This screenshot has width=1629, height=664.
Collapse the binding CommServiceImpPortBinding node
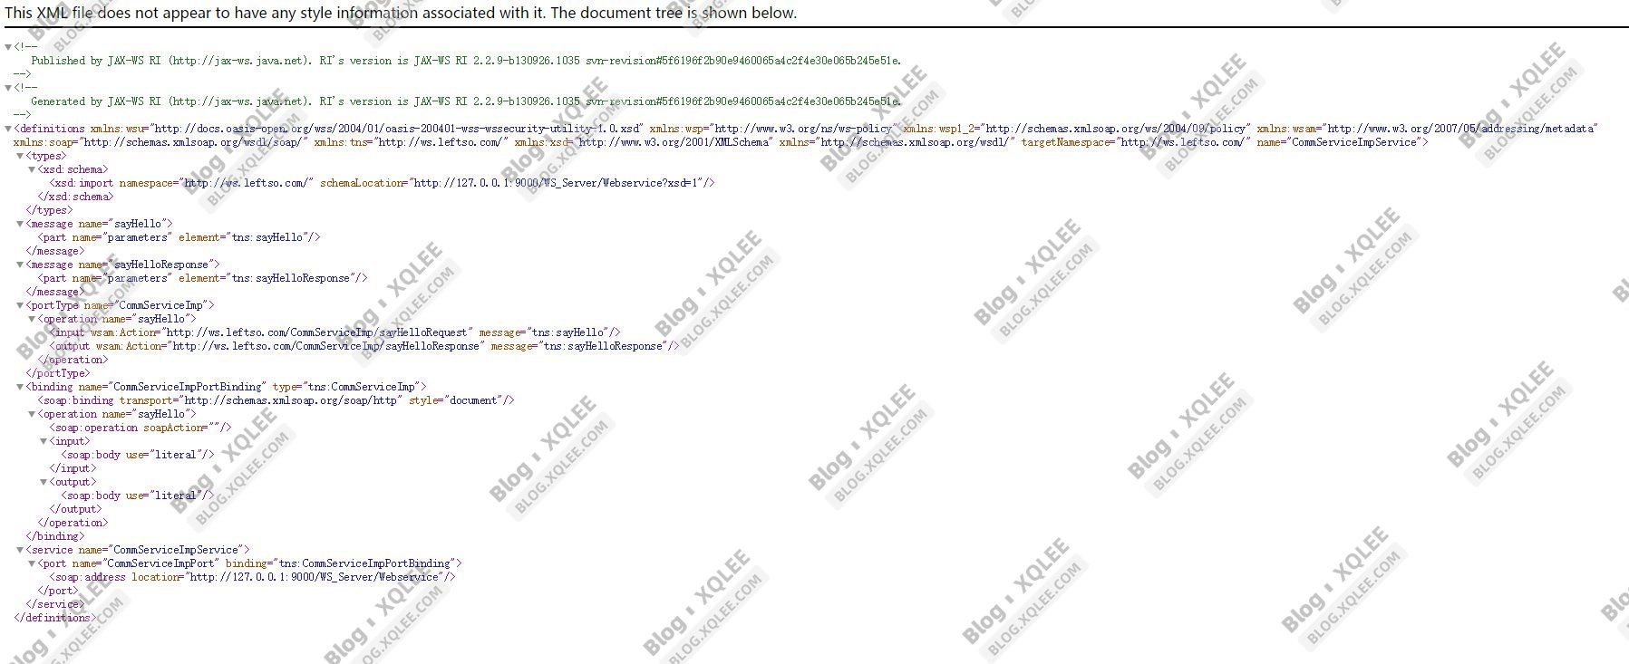(20, 387)
